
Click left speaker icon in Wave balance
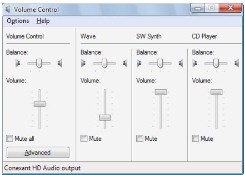coord(83,63)
